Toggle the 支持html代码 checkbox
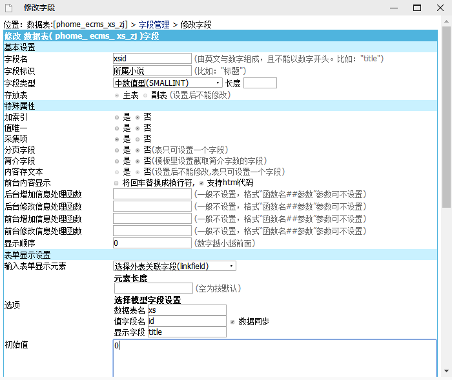 tap(202, 183)
